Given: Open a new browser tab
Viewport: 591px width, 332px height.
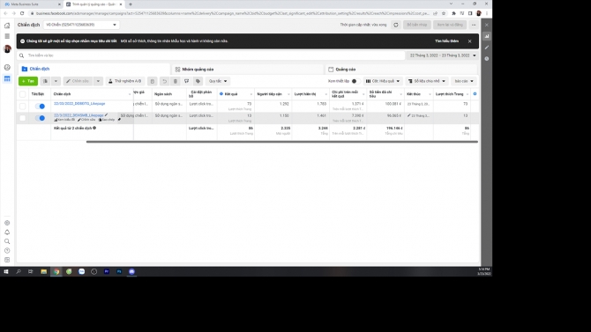Looking at the screenshot, I should [x=131, y=4].
